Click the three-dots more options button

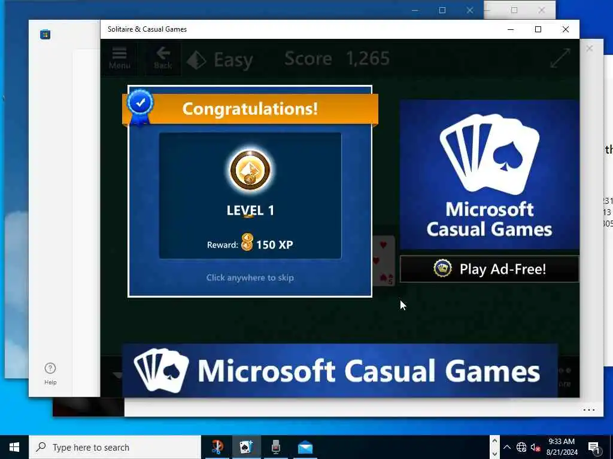pos(589,410)
